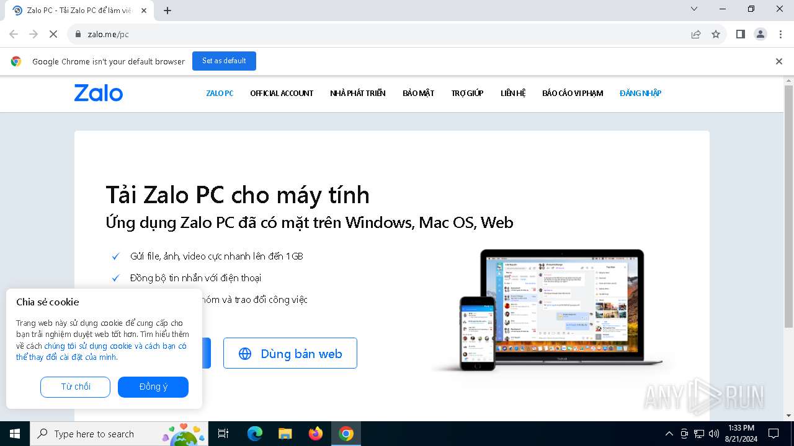
Task: Click the taskbar clock and date
Action: [741, 434]
